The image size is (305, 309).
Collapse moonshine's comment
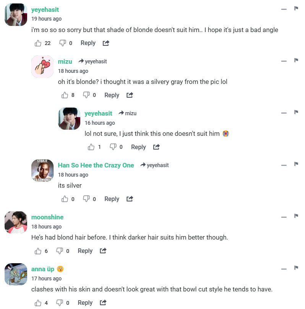point(284,217)
